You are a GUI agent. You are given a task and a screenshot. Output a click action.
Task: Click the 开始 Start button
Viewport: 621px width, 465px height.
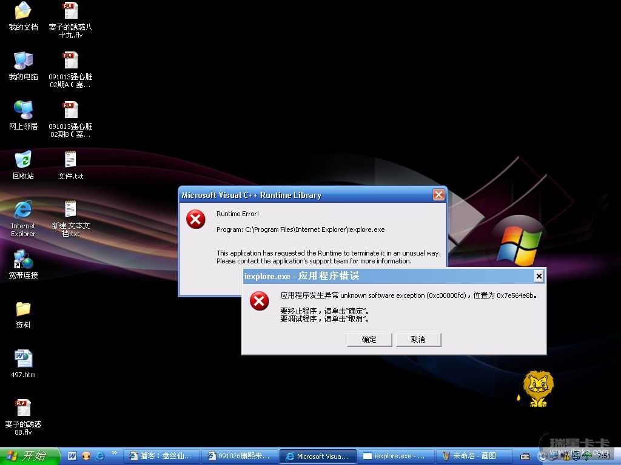[x=30, y=456]
